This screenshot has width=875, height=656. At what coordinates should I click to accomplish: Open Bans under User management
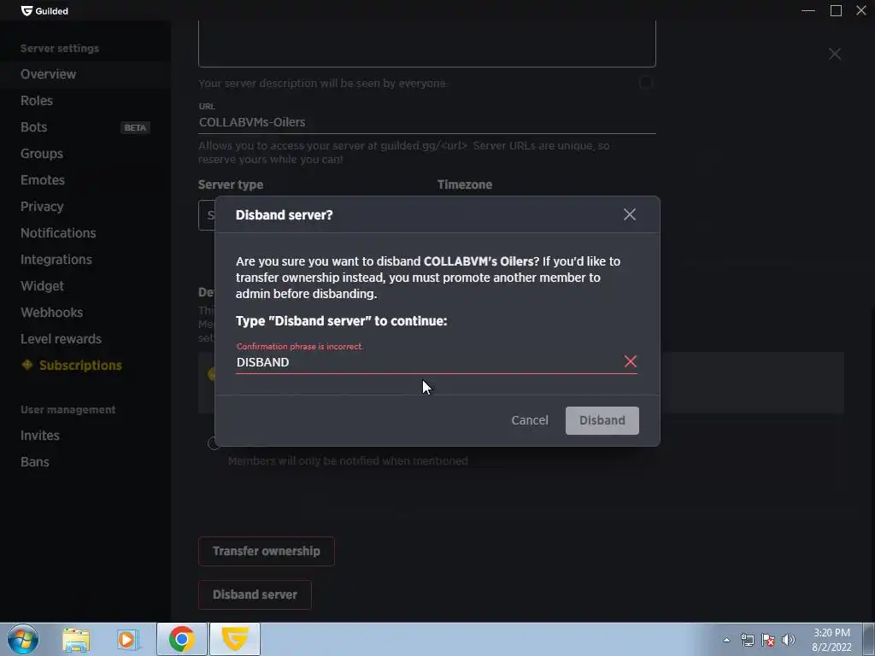(x=34, y=462)
